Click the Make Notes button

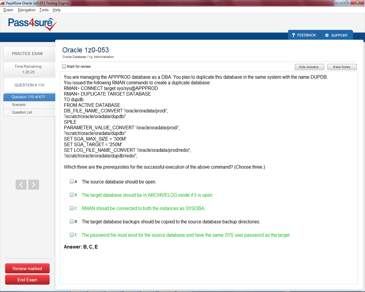click(342, 67)
